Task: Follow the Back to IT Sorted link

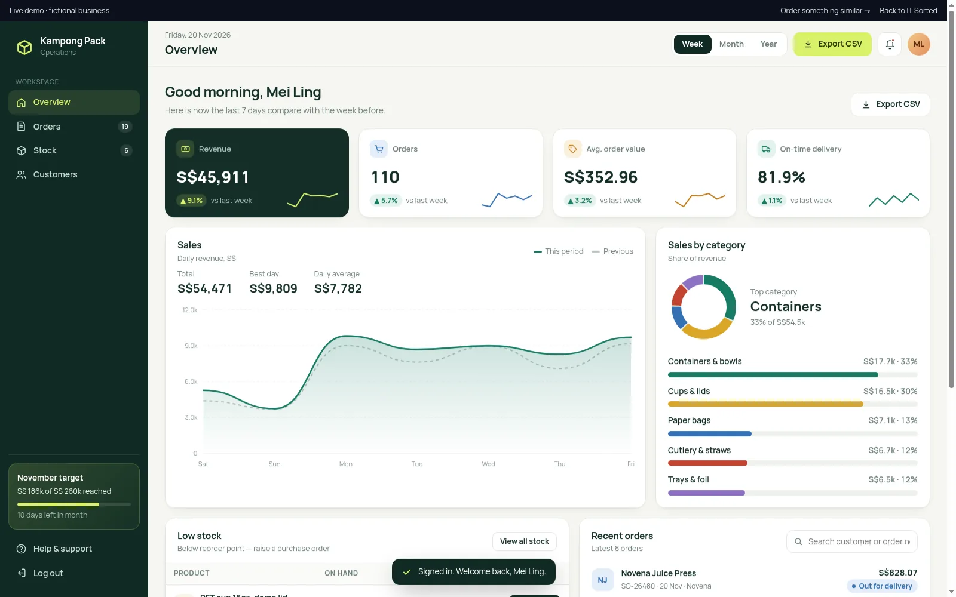Action: 908,11
